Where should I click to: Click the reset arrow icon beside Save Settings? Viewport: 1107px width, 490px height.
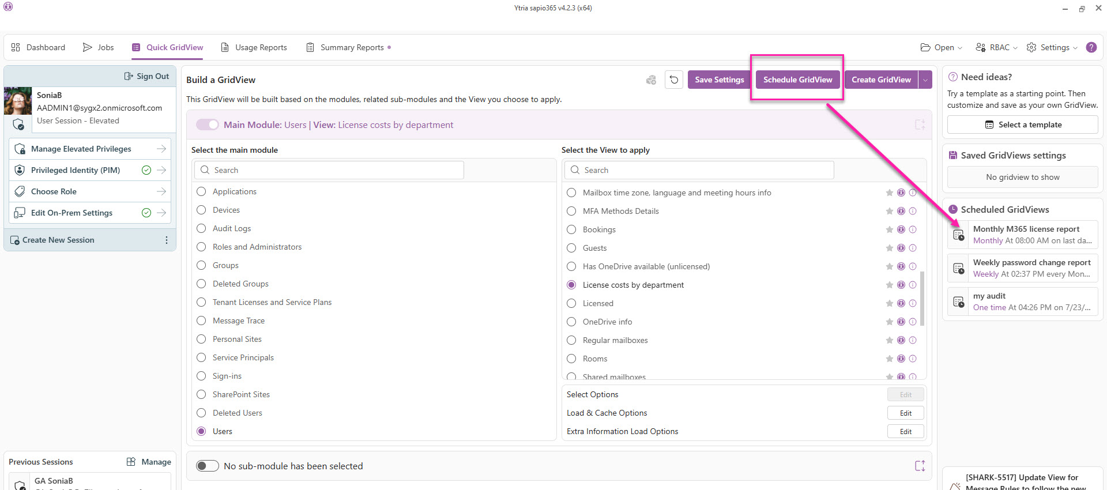674,80
